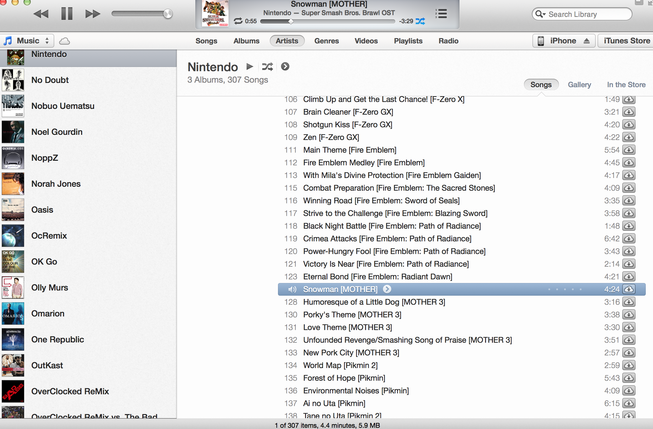Shuffle Nintendo songs using header shuffle icon
Viewport: 653px width, 429px height.
point(267,67)
